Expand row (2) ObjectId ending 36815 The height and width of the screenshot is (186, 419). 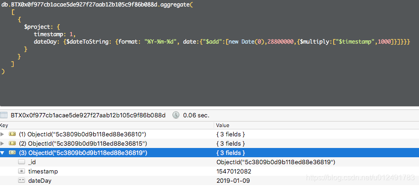(x=2, y=143)
